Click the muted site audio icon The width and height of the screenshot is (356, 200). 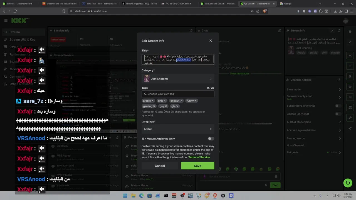click(252, 11)
